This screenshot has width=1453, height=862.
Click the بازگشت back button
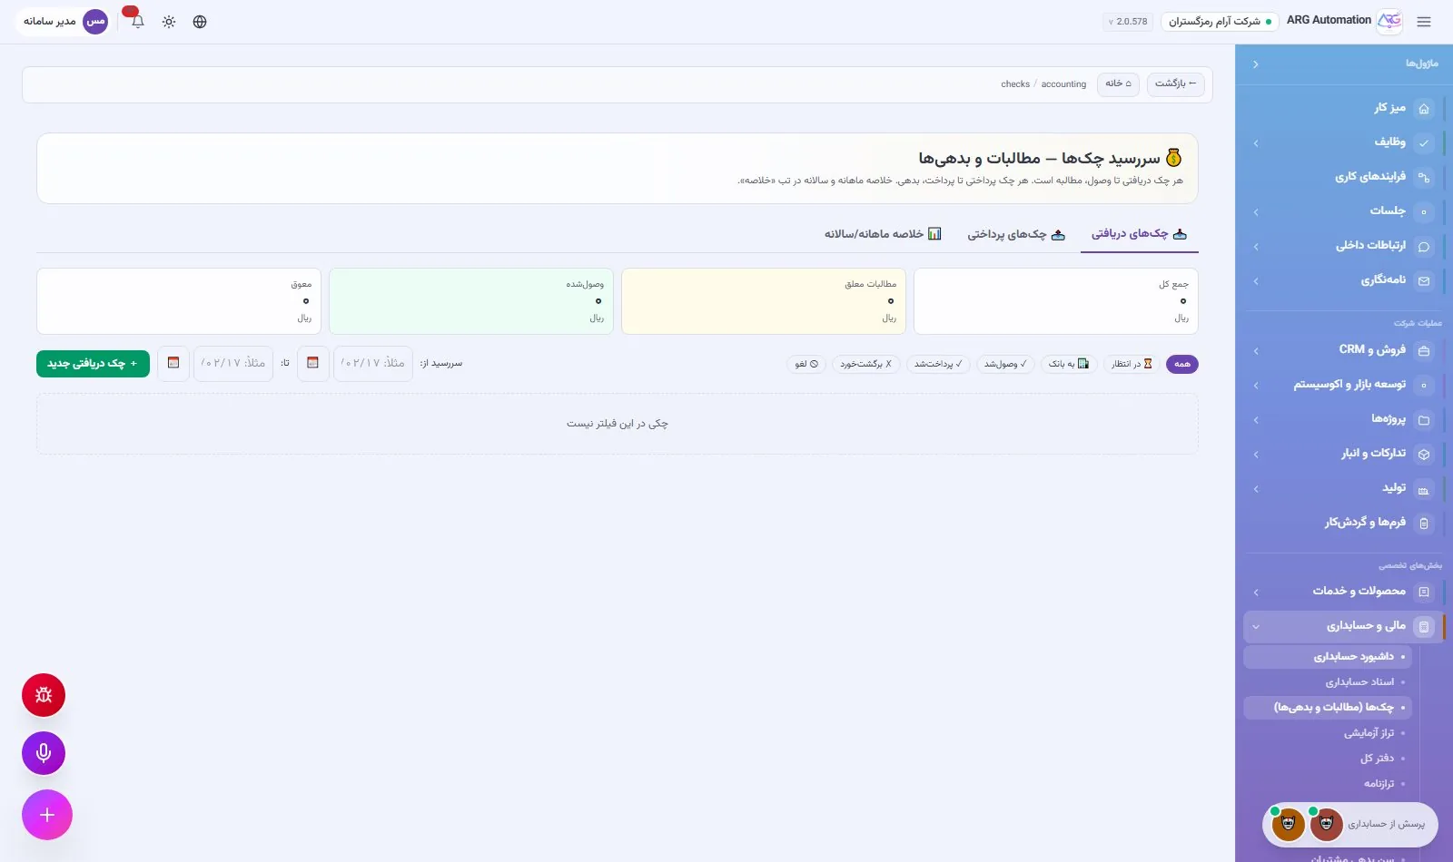[x=1175, y=83]
